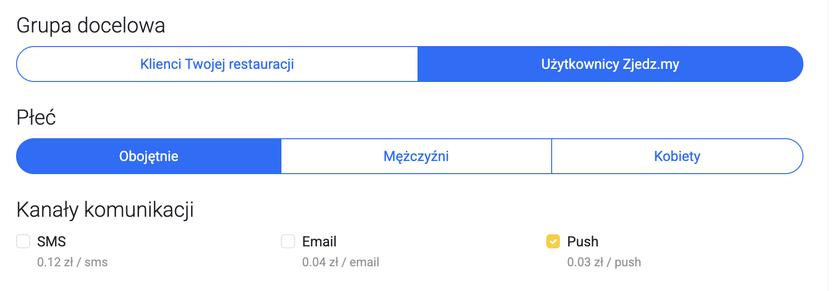This screenshot has width=836, height=291.
Task: Click the SMS label text
Action: tap(52, 242)
